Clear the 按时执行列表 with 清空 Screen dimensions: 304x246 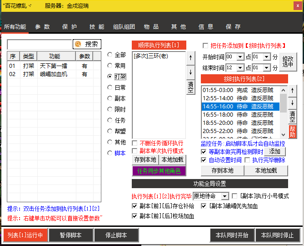(x=292, y=117)
